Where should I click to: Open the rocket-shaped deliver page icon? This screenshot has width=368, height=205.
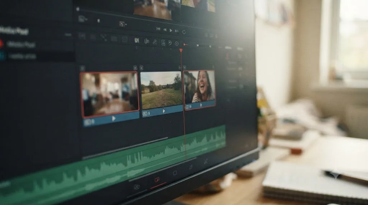tap(206, 161)
